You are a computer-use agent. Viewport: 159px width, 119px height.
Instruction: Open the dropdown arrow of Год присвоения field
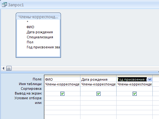(150, 79)
